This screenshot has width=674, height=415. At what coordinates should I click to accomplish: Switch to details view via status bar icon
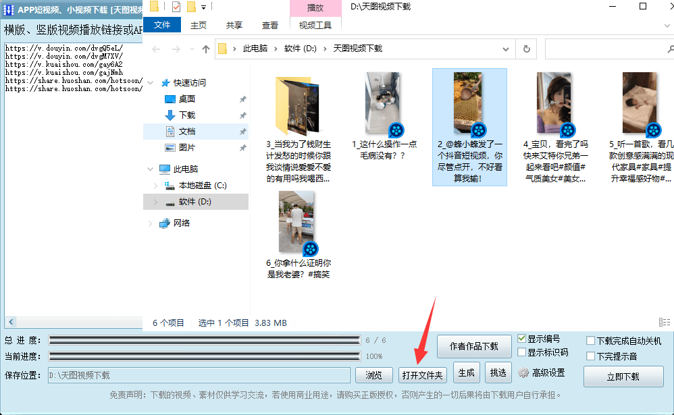[666, 323]
